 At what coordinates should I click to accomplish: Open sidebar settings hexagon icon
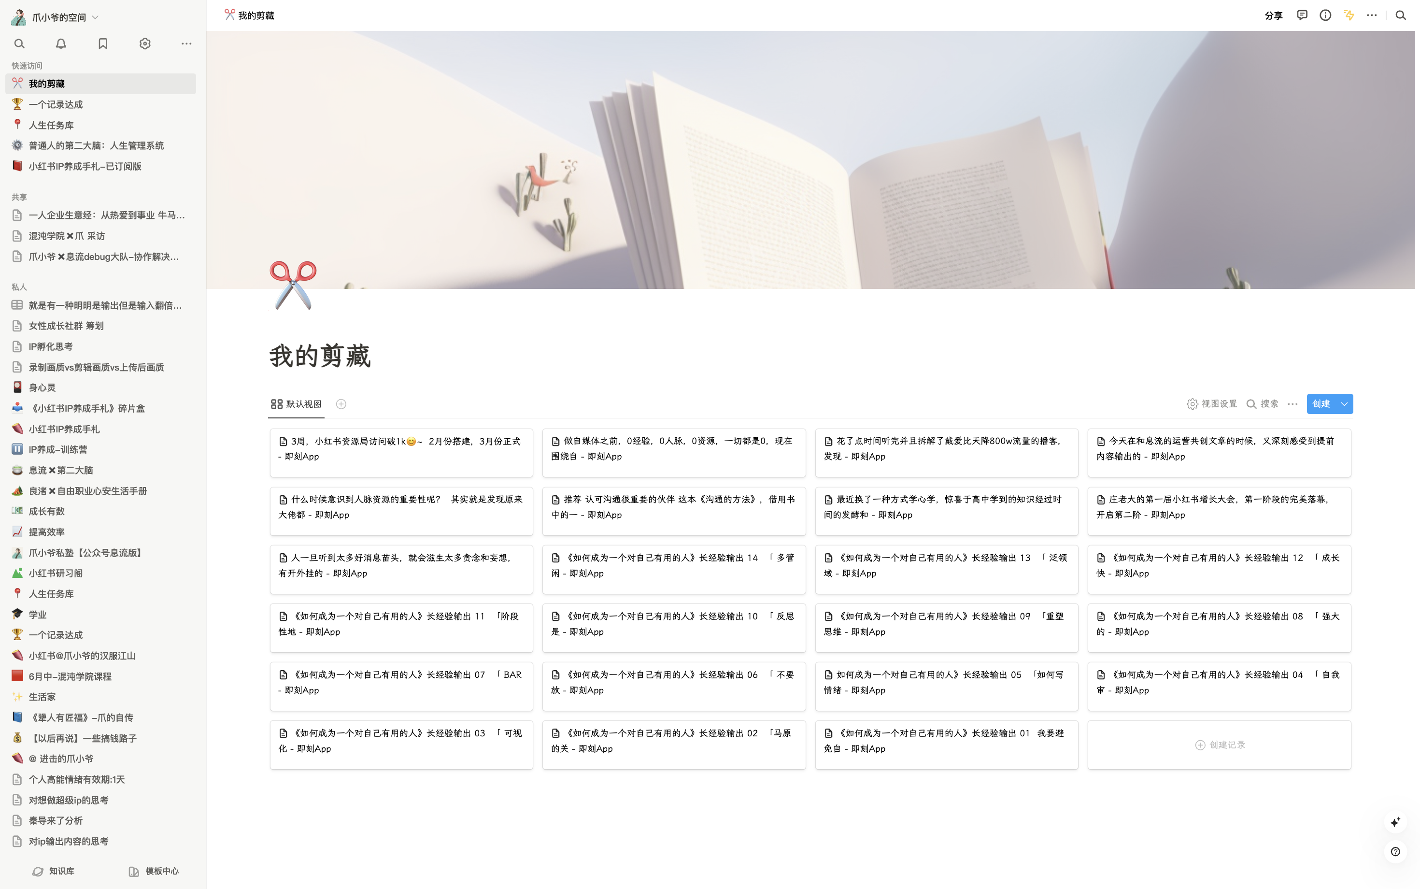(144, 43)
